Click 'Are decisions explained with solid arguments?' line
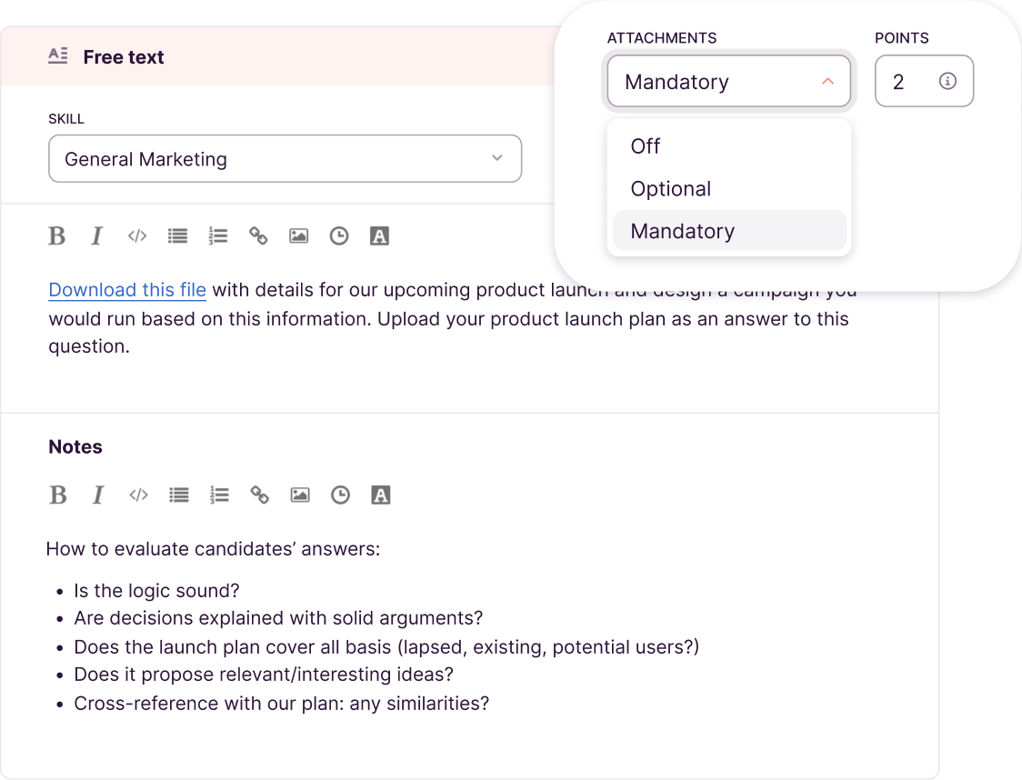This screenshot has height=780, width=1022. 278,618
